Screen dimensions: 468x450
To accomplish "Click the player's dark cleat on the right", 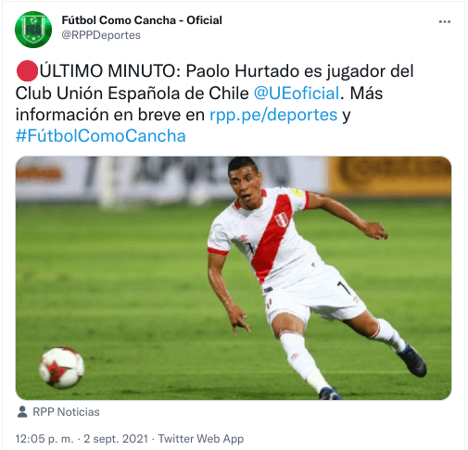I will coord(412,360).
